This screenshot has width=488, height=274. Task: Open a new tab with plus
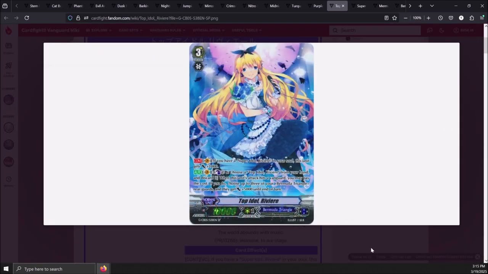[x=420, y=6]
